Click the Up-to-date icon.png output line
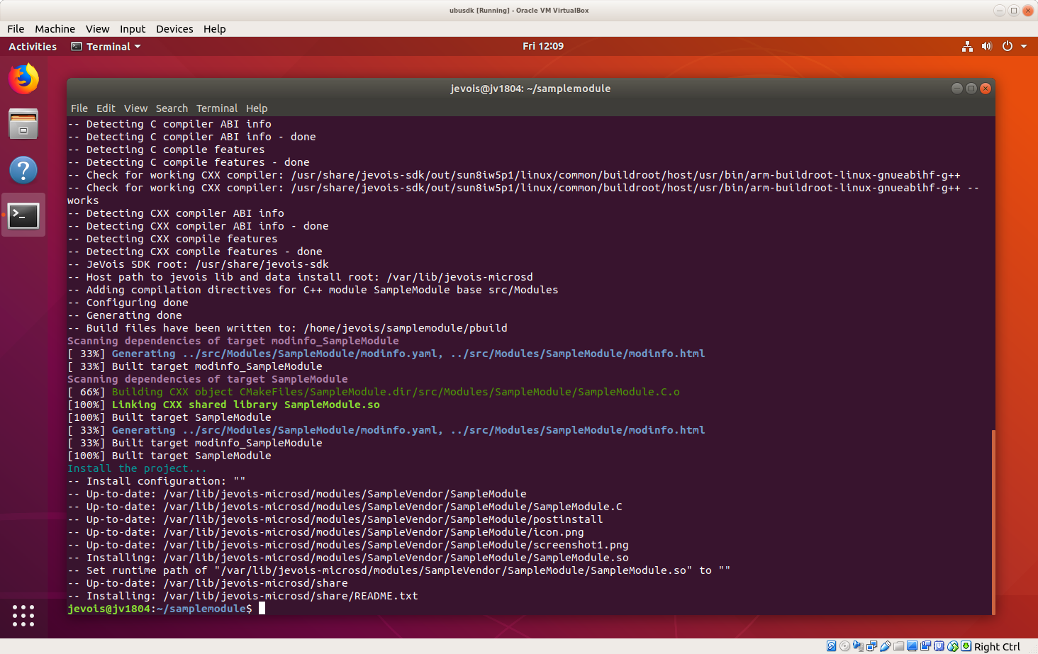1038x654 pixels. [x=325, y=532]
